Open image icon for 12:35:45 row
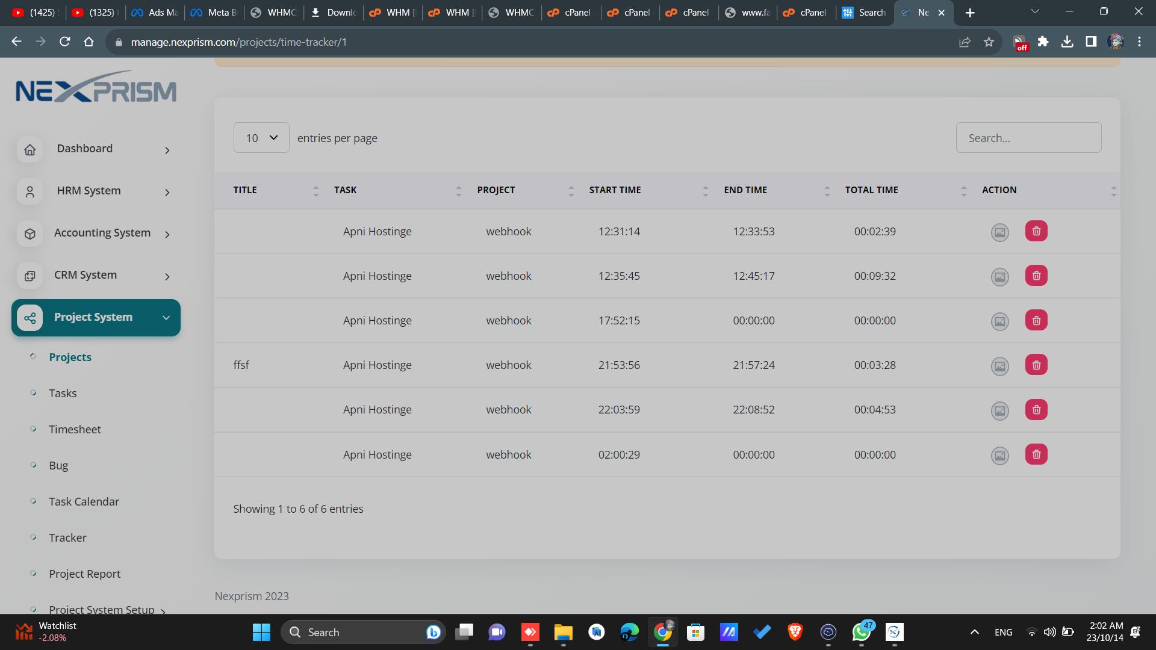Screen dimensions: 1156x650 coord(999,277)
